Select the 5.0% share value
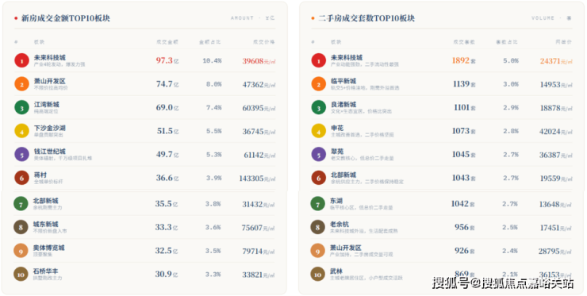 (x=511, y=60)
